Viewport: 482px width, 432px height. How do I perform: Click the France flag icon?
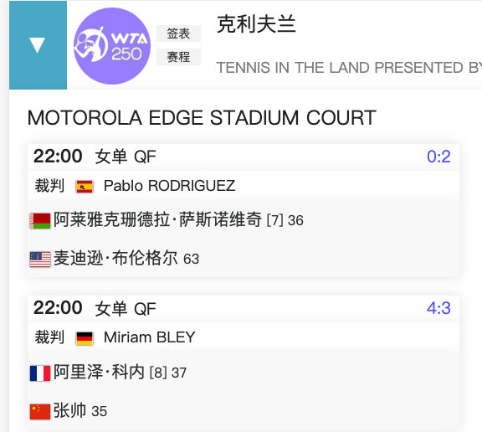[40, 373]
